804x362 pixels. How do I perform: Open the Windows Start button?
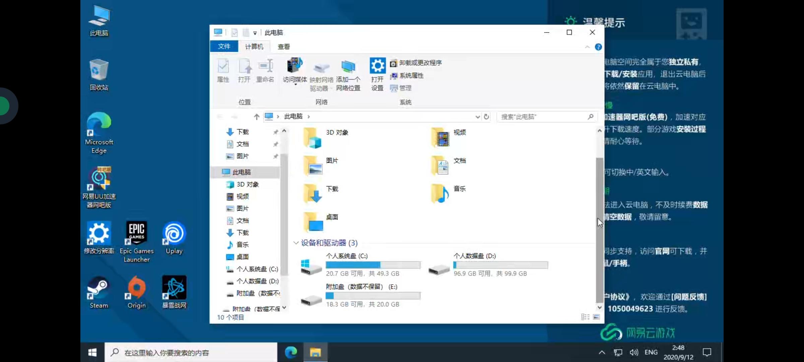click(92, 352)
